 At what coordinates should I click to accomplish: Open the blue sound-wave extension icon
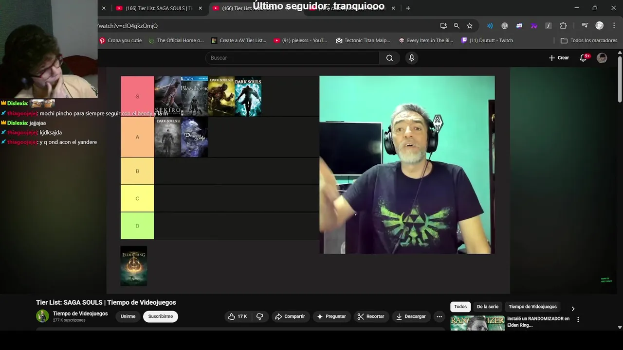(490, 26)
